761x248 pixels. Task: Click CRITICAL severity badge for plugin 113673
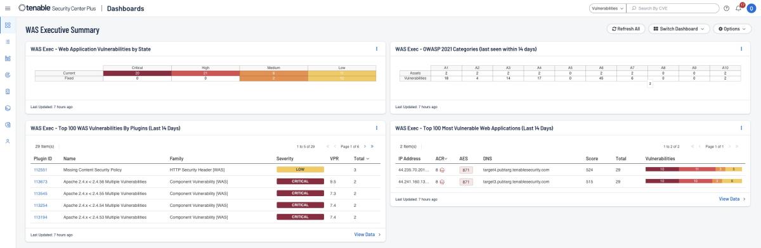[x=300, y=182]
